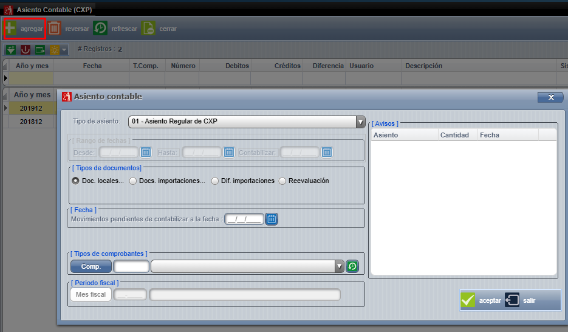568x332 pixels.
Task: Click the Hasta date field
Action: click(202, 152)
